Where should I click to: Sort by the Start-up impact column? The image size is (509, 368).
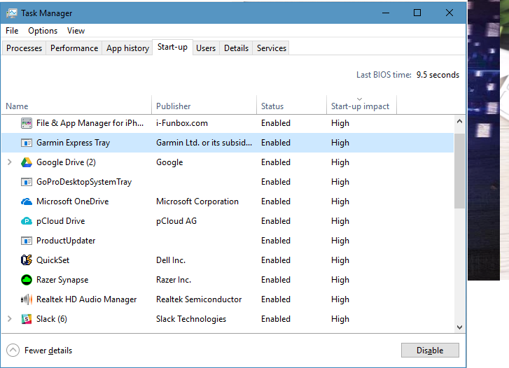point(360,106)
